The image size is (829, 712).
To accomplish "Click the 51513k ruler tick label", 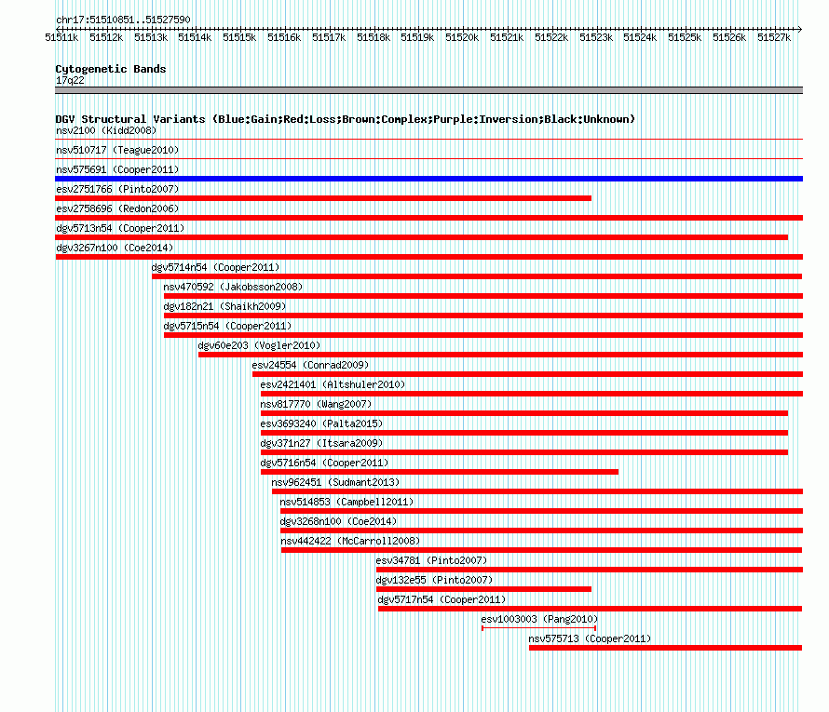I will point(151,37).
